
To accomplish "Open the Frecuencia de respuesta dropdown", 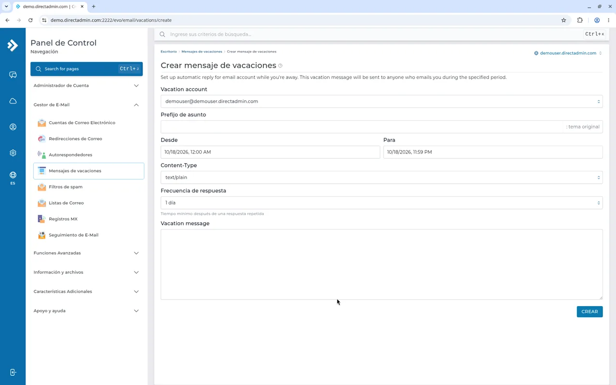I will (x=382, y=203).
